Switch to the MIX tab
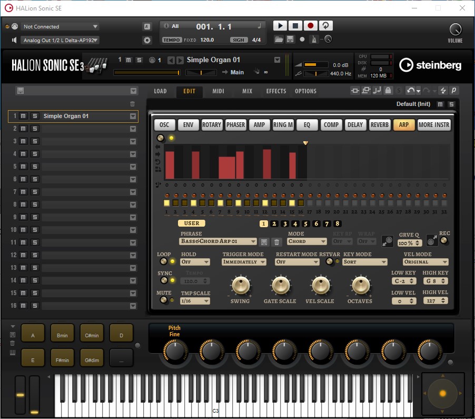475x419 pixels. pyautogui.click(x=247, y=91)
